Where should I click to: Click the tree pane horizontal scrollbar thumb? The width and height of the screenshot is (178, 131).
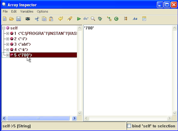pos(38,118)
